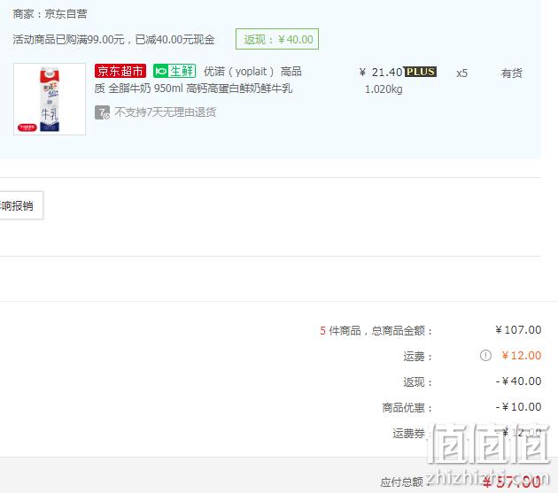Click the 不支持7天无理由退货 notice text
The height and width of the screenshot is (493, 558).
point(166,112)
